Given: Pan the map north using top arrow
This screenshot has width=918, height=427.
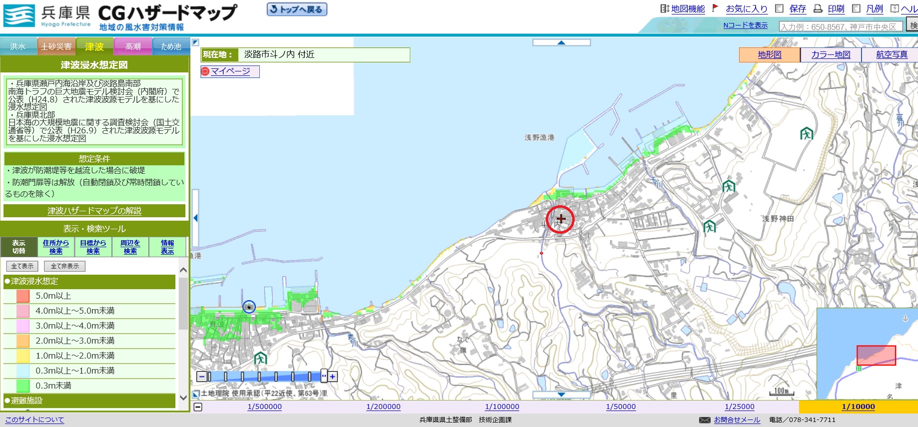Looking at the screenshot, I should point(561,42).
